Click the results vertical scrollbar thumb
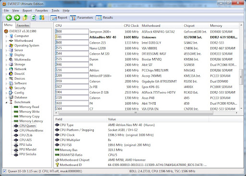The height and width of the screenshot is (176, 246). tap(241, 77)
